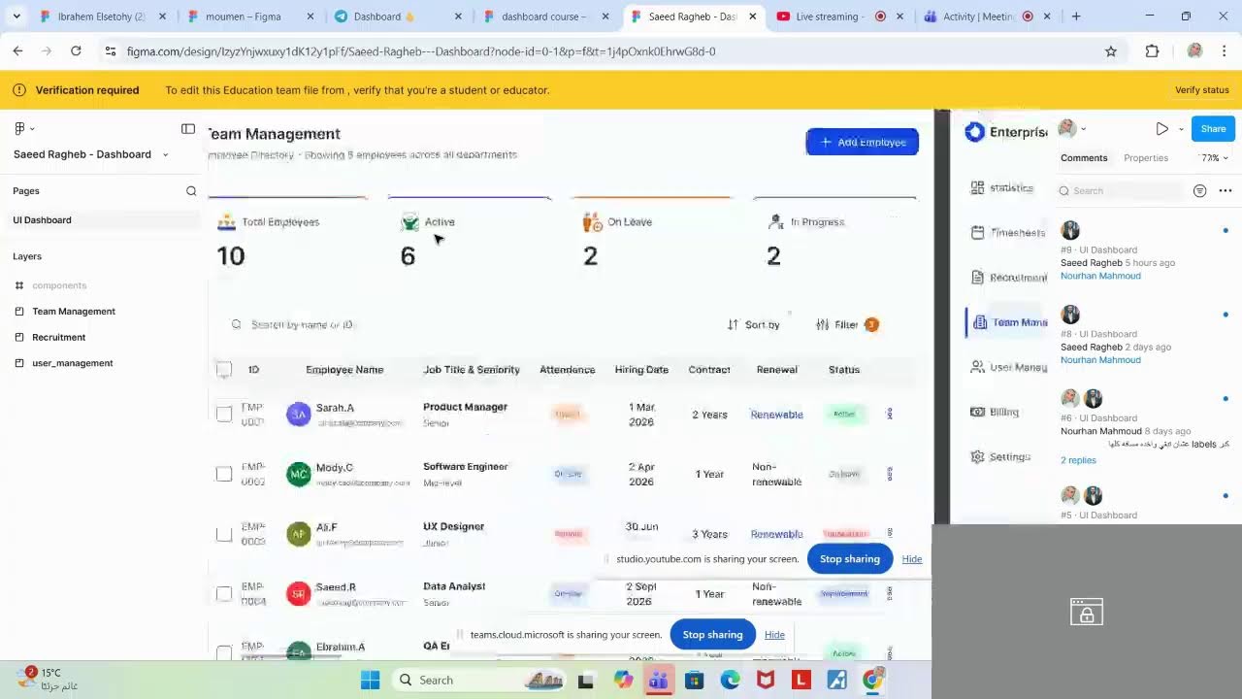
Task: Click the Enterprise logo icon in design
Action: [974, 132]
